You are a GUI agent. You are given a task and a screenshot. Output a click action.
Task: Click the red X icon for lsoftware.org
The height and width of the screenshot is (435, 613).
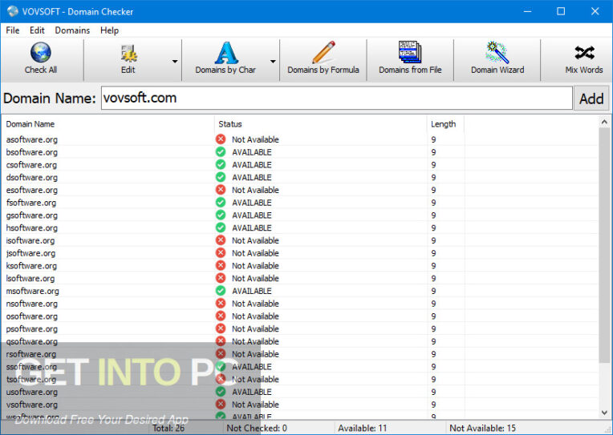[x=221, y=278]
